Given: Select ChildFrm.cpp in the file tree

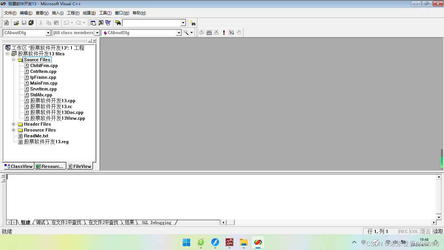Looking at the screenshot, I should tap(44, 65).
